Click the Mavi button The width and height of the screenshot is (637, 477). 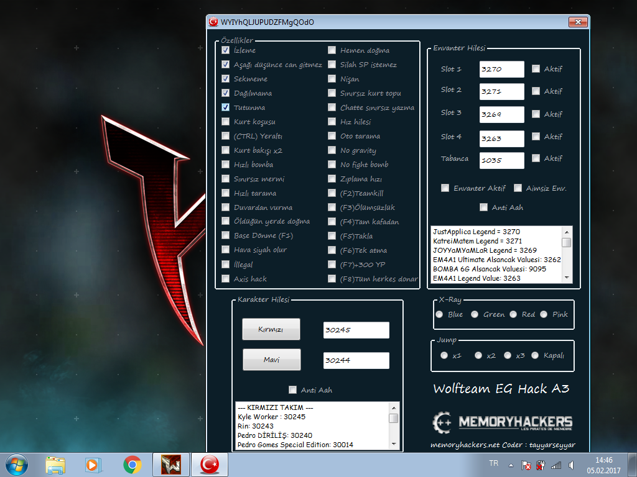[271, 360]
